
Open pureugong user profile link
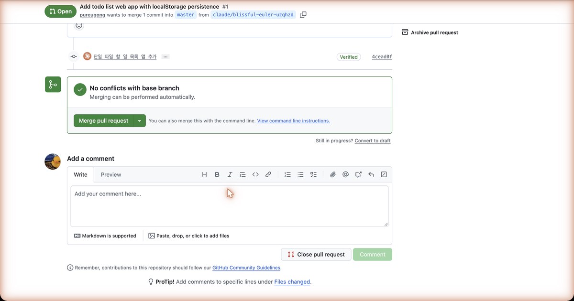point(93,15)
